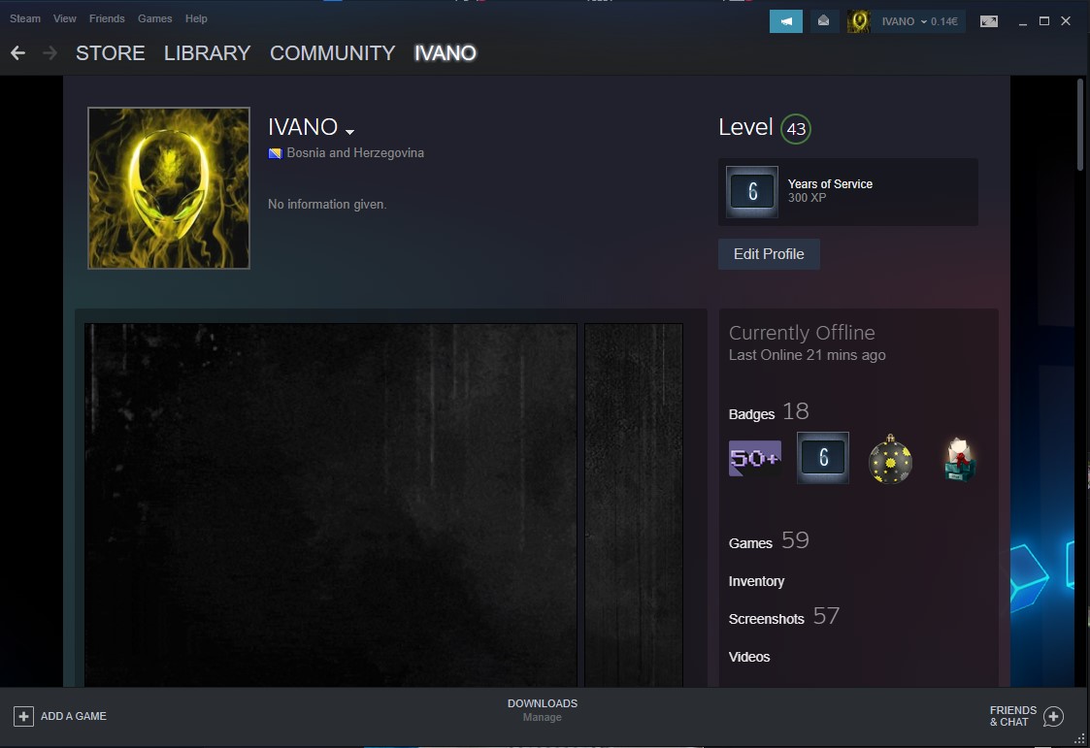Screen dimensions: 1090x748
Task: Click the plus icon in Add a Game
Action: coord(23,716)
